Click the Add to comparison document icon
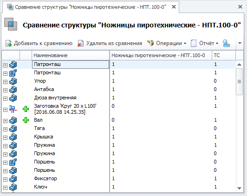This screenshot has width=247, height=196. pyautogui.click(x=8, y=43)
